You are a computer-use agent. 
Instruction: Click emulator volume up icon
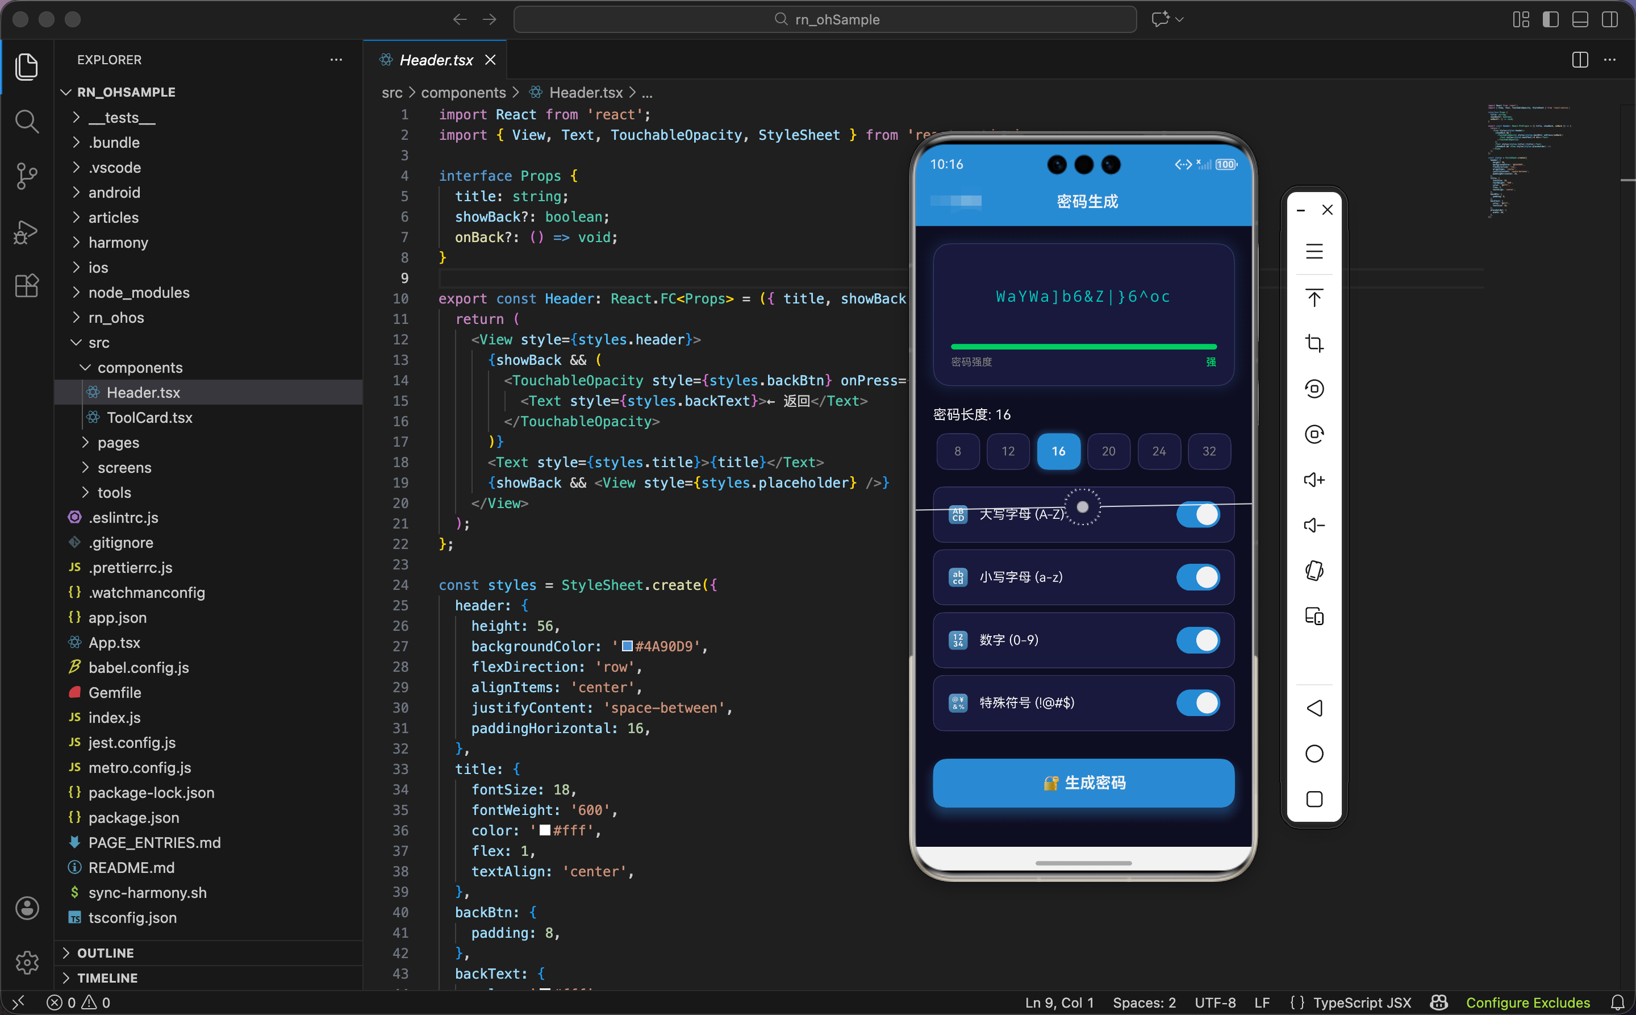[1314, 480]
